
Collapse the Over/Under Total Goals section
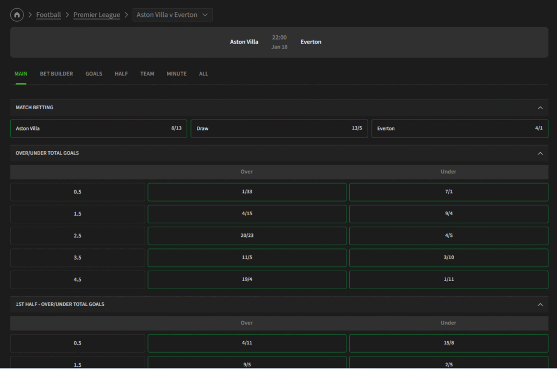pos(540,153)
